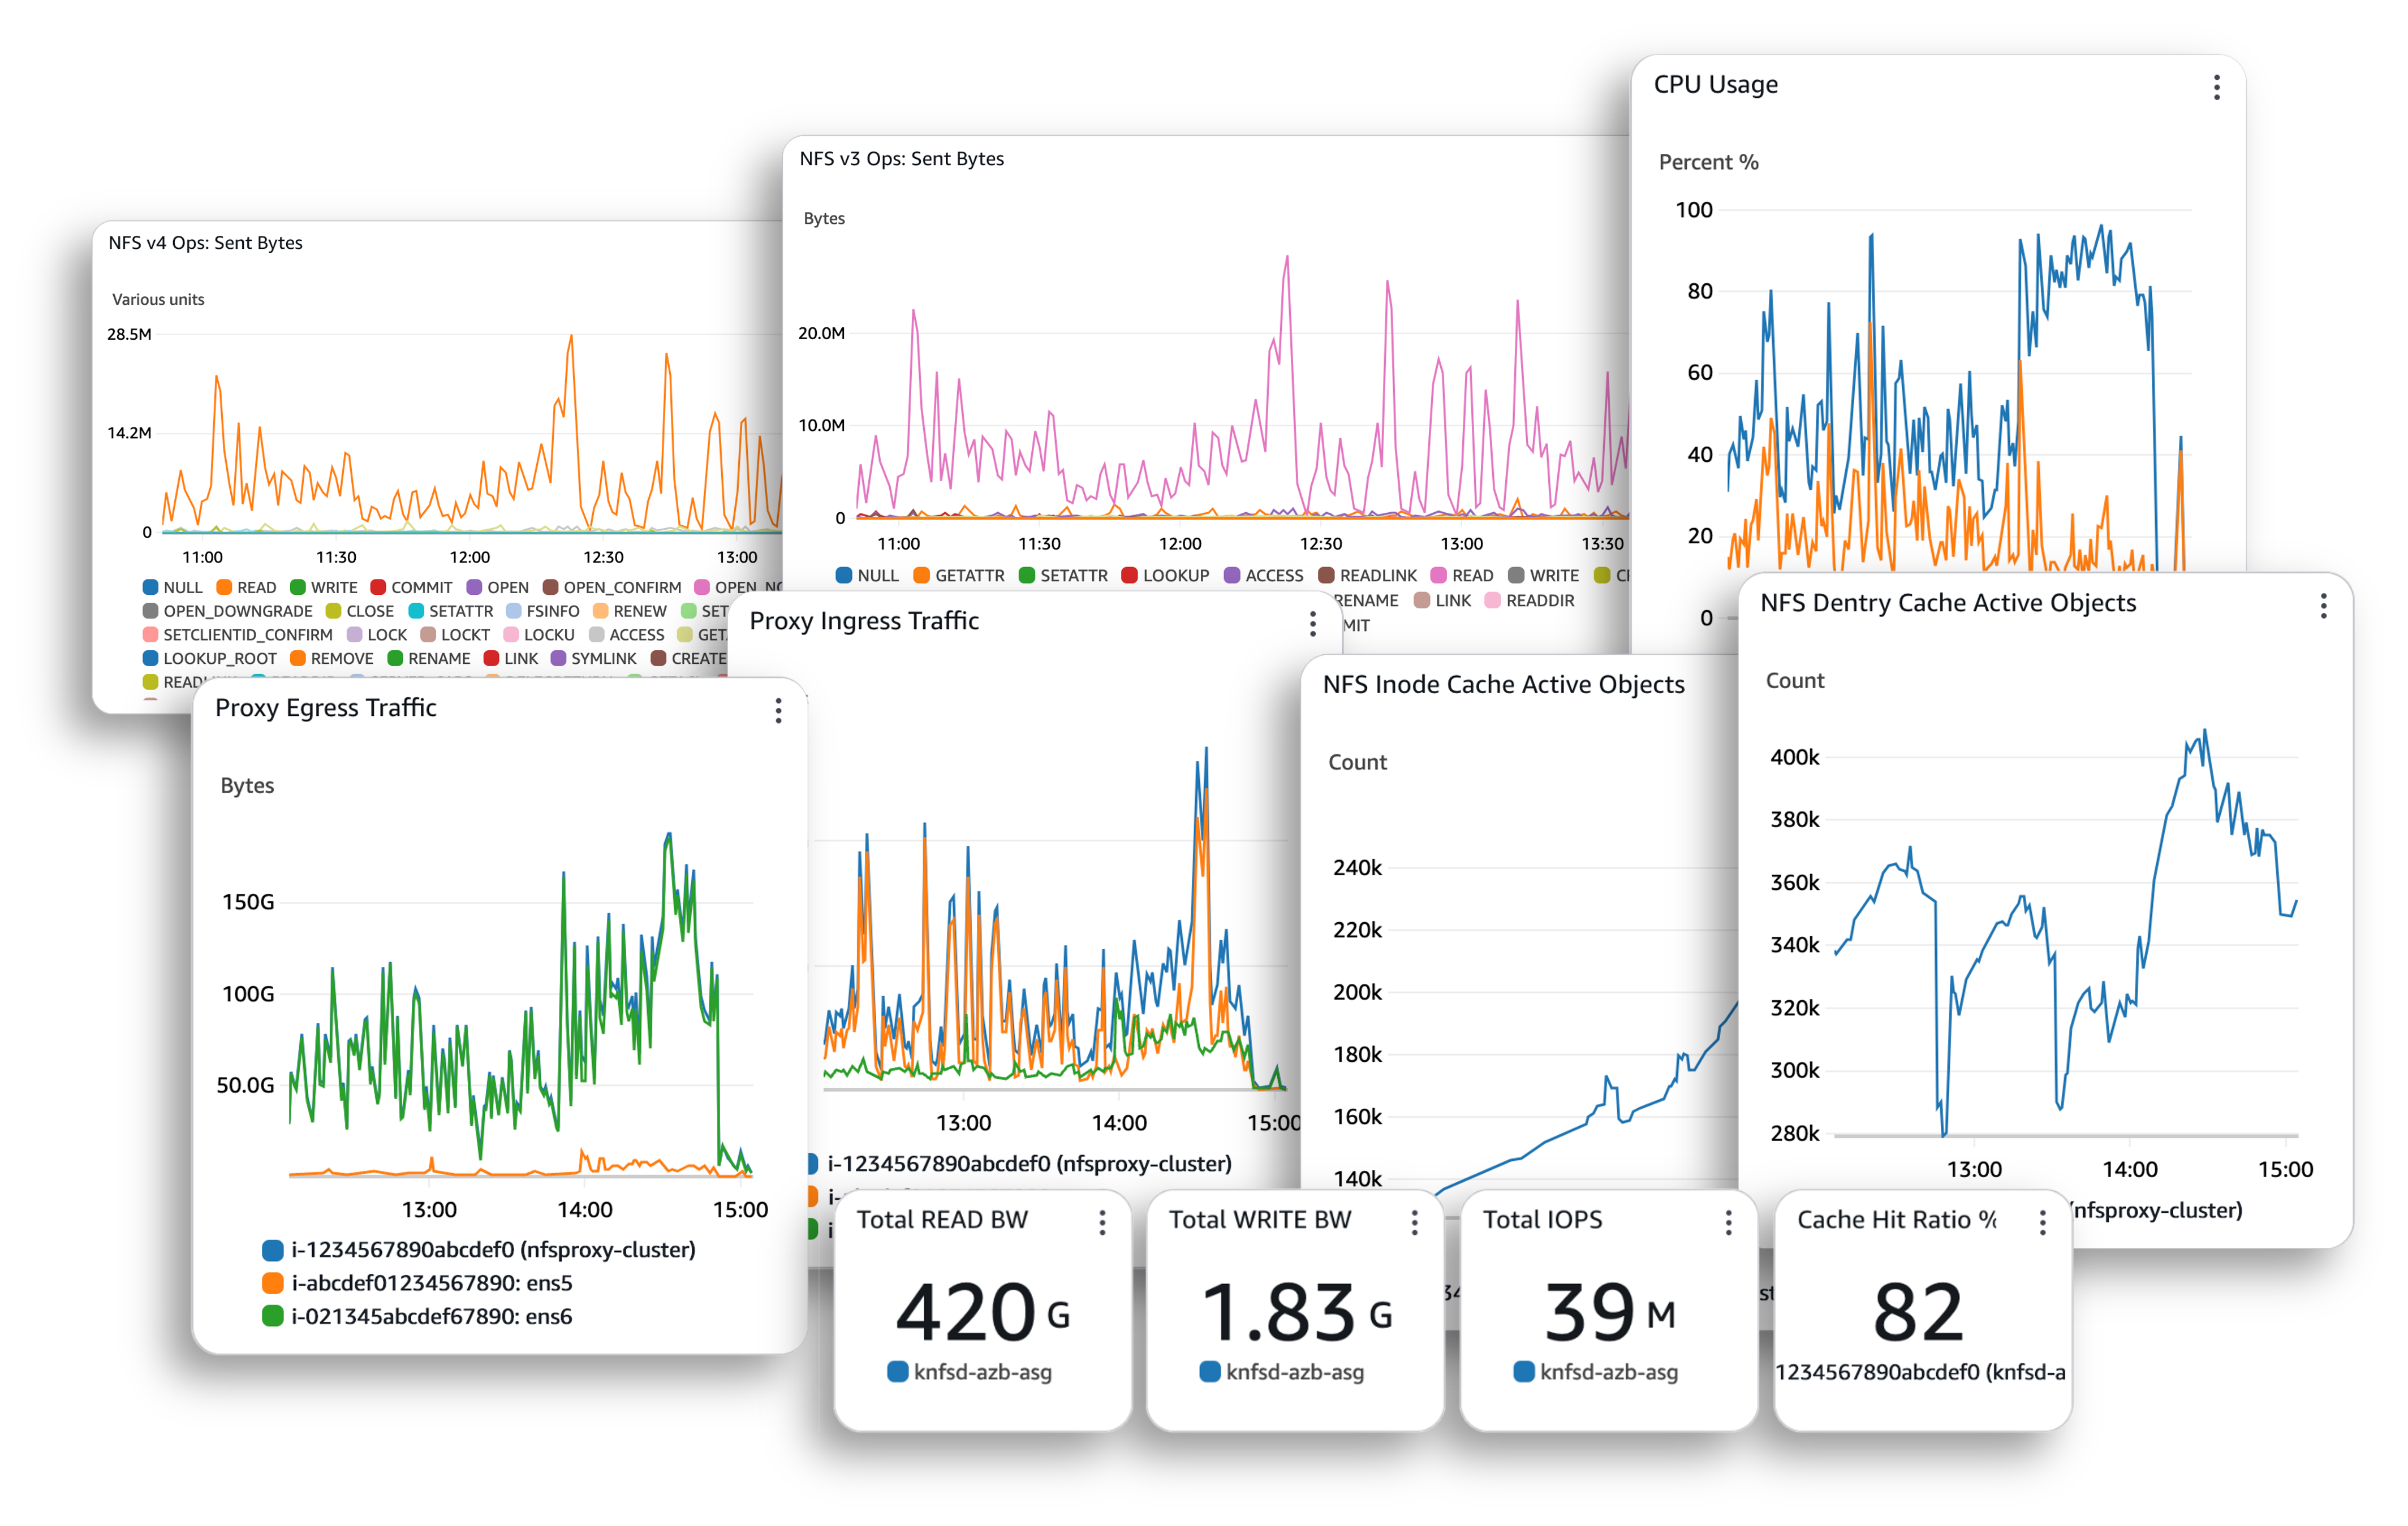Toggle CLOSE series in NFS v4 legend
The width and height of the screenshot is (2408, 1526).
[360, 611]
